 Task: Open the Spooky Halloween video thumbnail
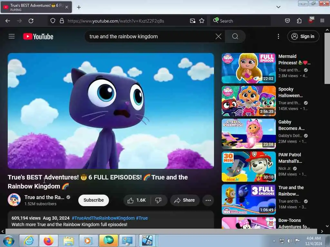[x=248, y=101]
